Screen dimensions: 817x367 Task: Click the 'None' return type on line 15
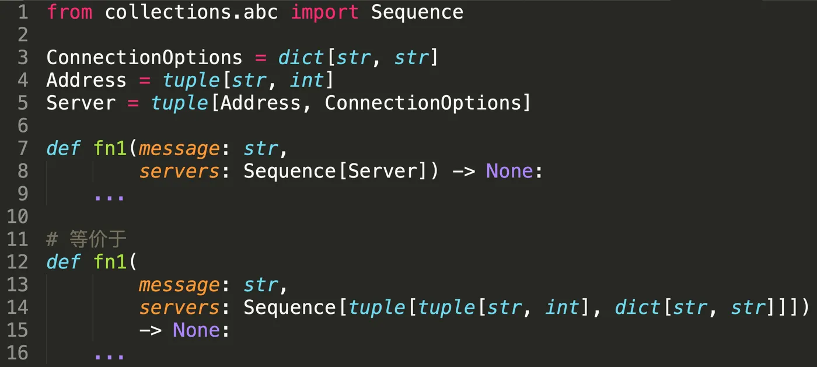(195, 330)
